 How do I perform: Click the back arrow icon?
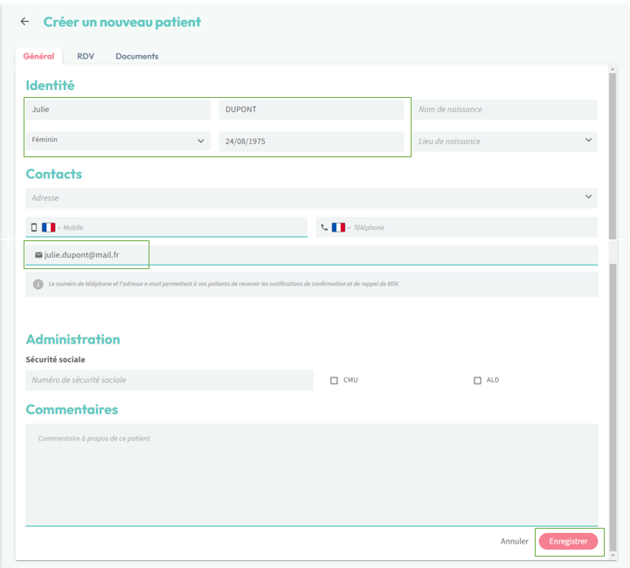pyautogui.click(x=24, y=22)
